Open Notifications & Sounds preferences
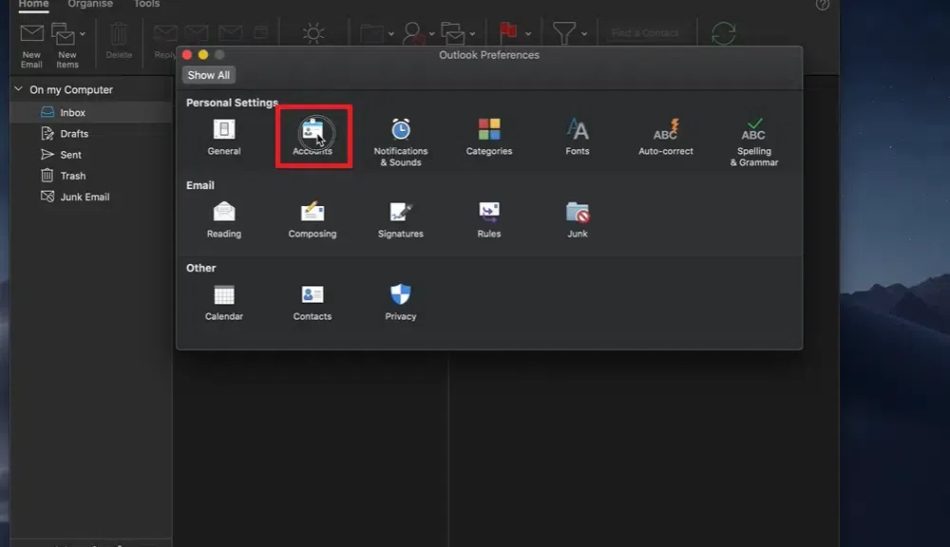950x547 pixels. [401, 142]
